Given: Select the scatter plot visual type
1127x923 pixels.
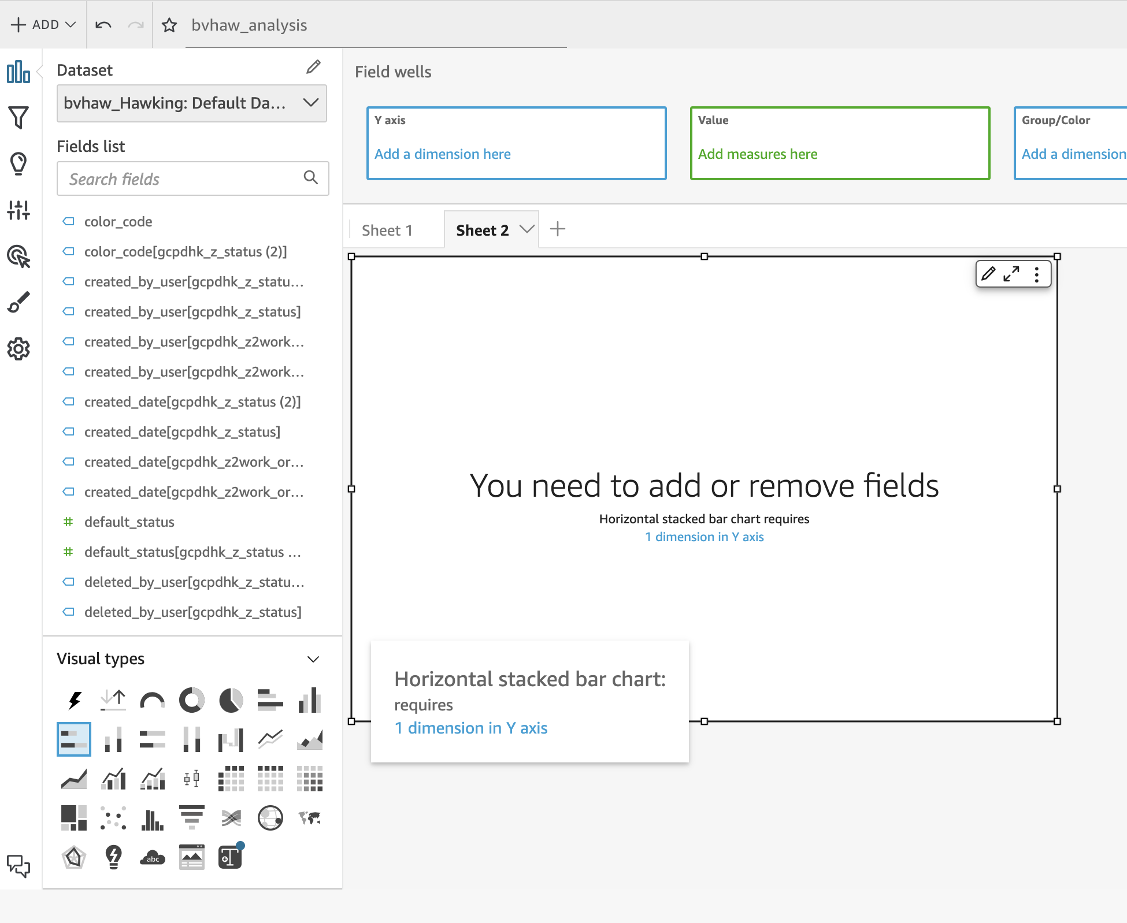Looking at the screenshot, I should tap(113, 817).
